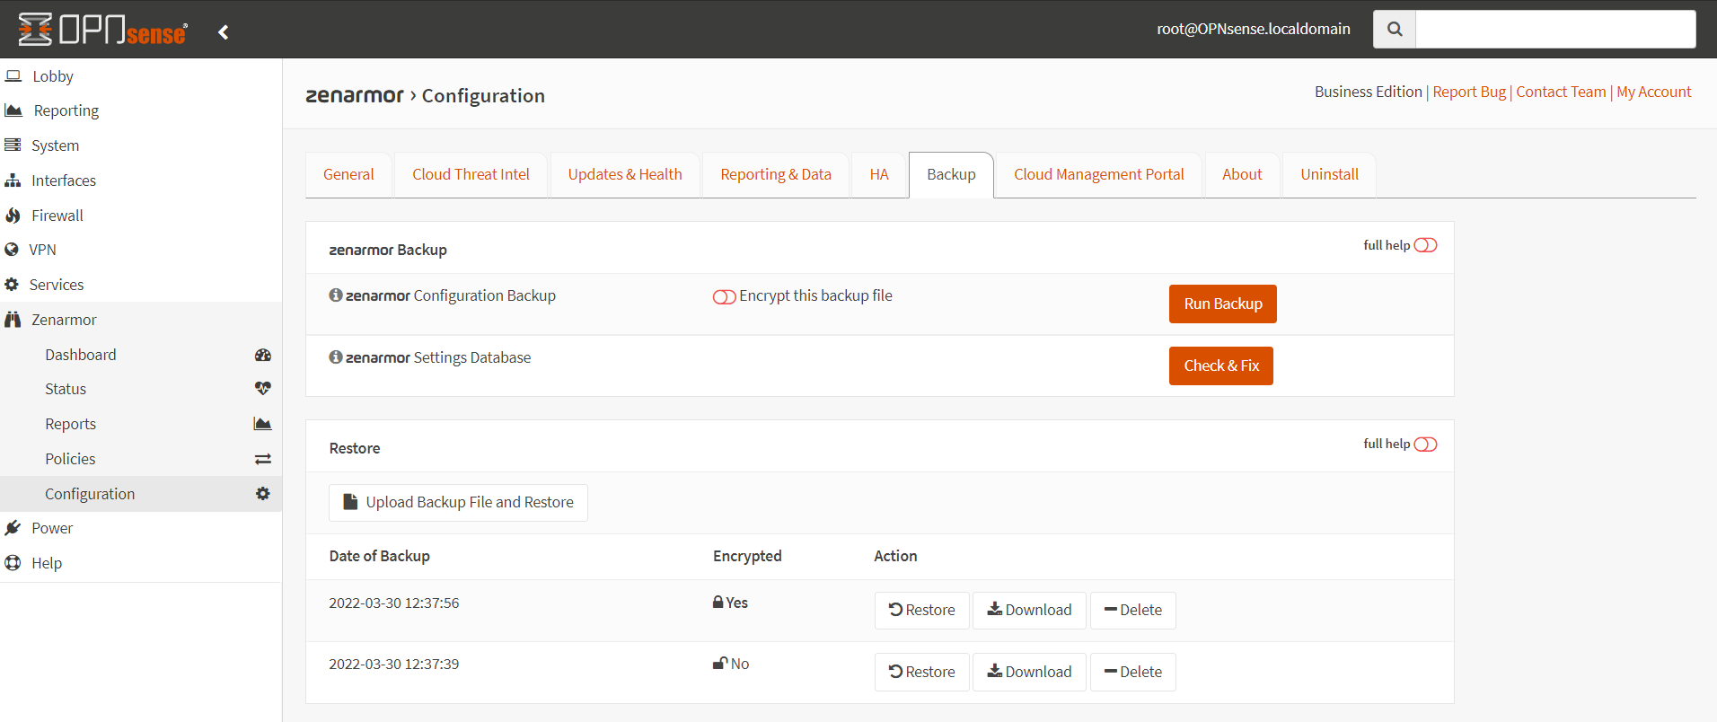Restore the 12:37:56 encrypted backup

tap(921, 610)
